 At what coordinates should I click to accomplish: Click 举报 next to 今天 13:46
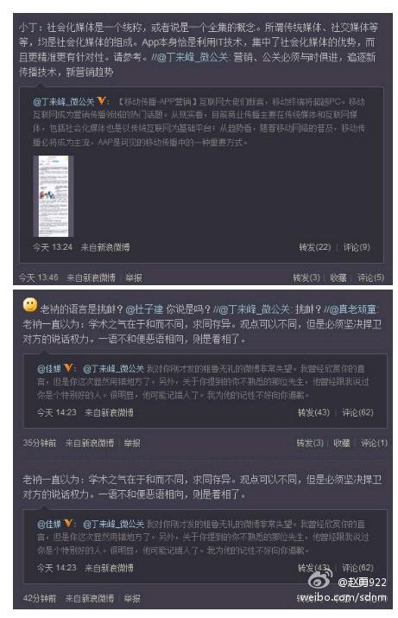pyautogui.click(x=134, y=277)
